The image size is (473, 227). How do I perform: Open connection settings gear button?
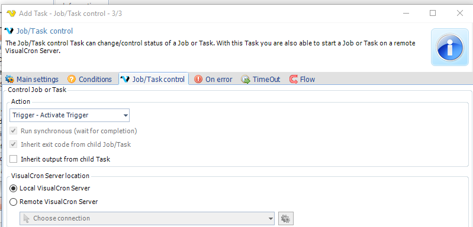click(286, 218)
